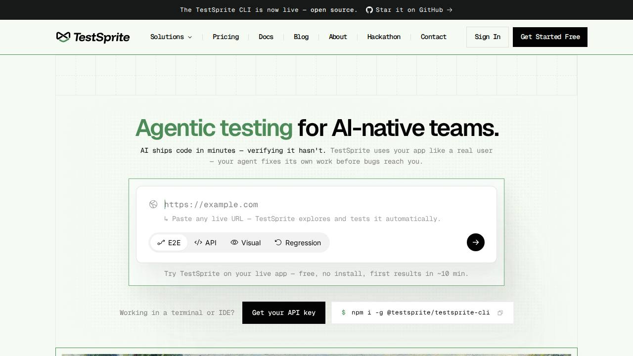This screenshot has height=356, width=633.
Task: Open the Pricing page
Action: click(x=226, y=37)
